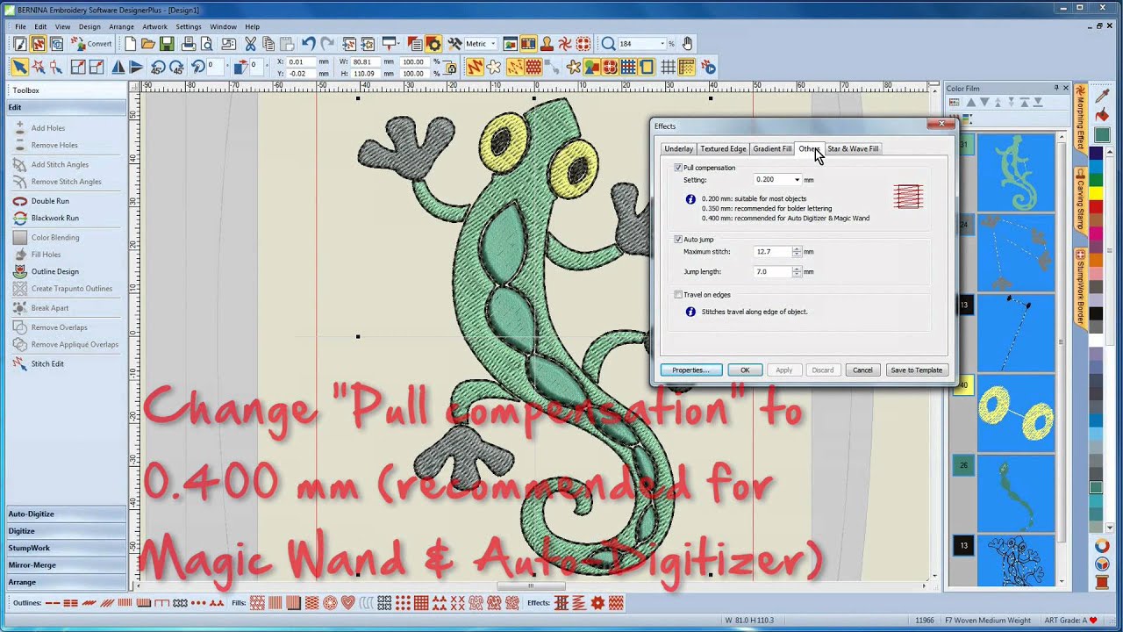Open the Arrange menu
The height and width of the screenshot is (632, 1123).
tap(121, 27)
